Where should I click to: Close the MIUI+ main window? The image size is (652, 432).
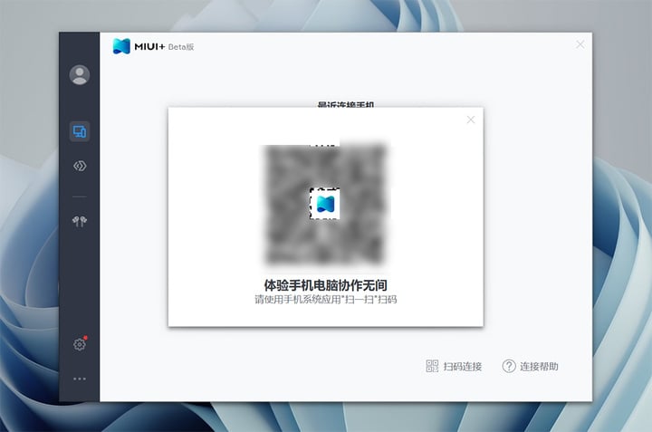580,44
